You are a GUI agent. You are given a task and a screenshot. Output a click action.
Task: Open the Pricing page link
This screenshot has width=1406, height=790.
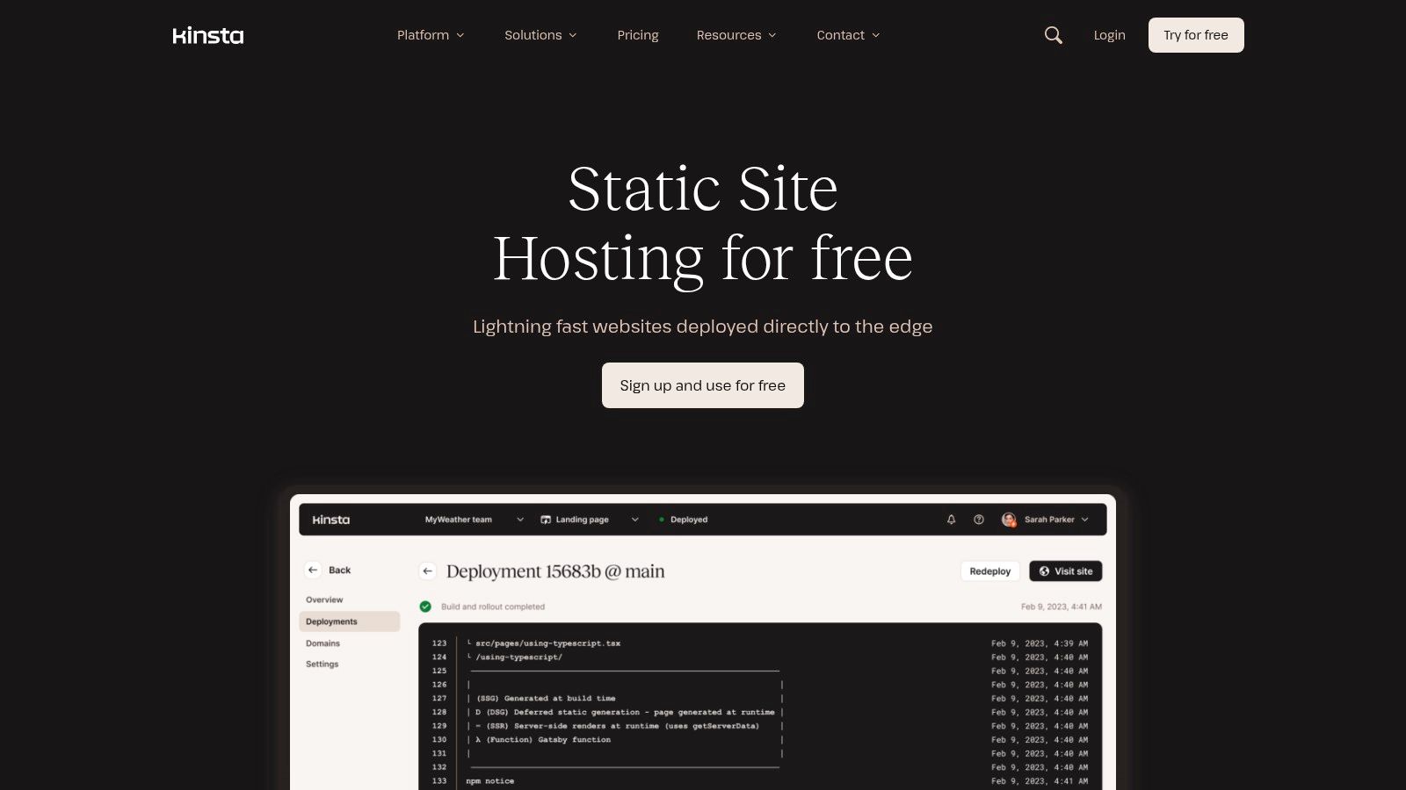point(638,35)
